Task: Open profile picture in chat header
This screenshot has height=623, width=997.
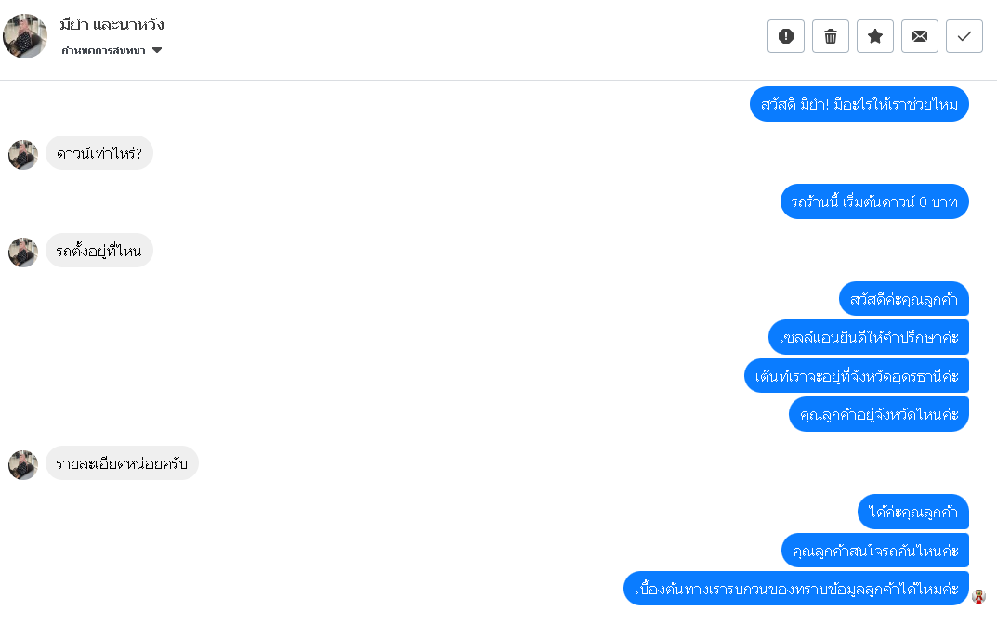Action: pyautogui.click(x=25, y=36)
